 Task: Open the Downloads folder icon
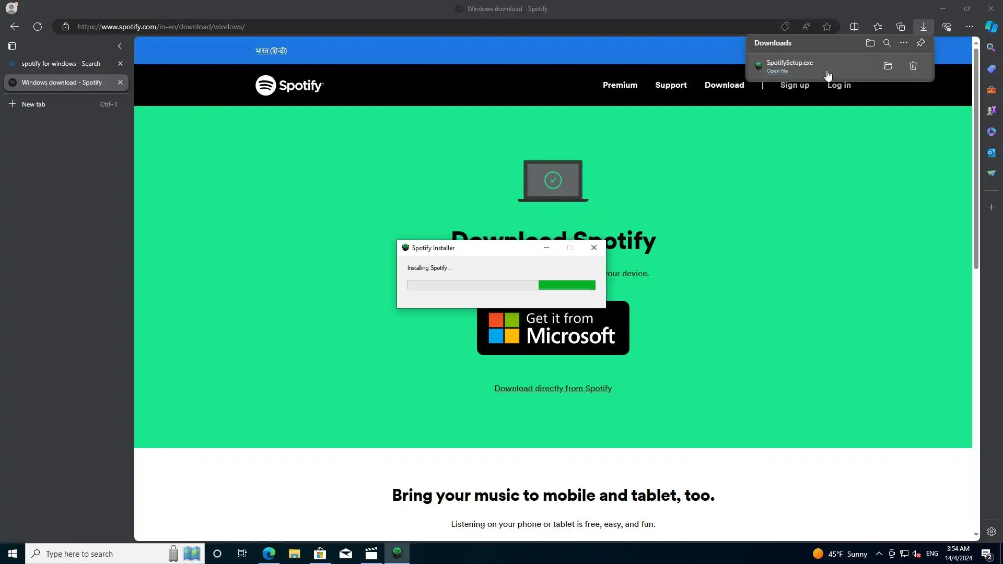[x=870, y=43]
